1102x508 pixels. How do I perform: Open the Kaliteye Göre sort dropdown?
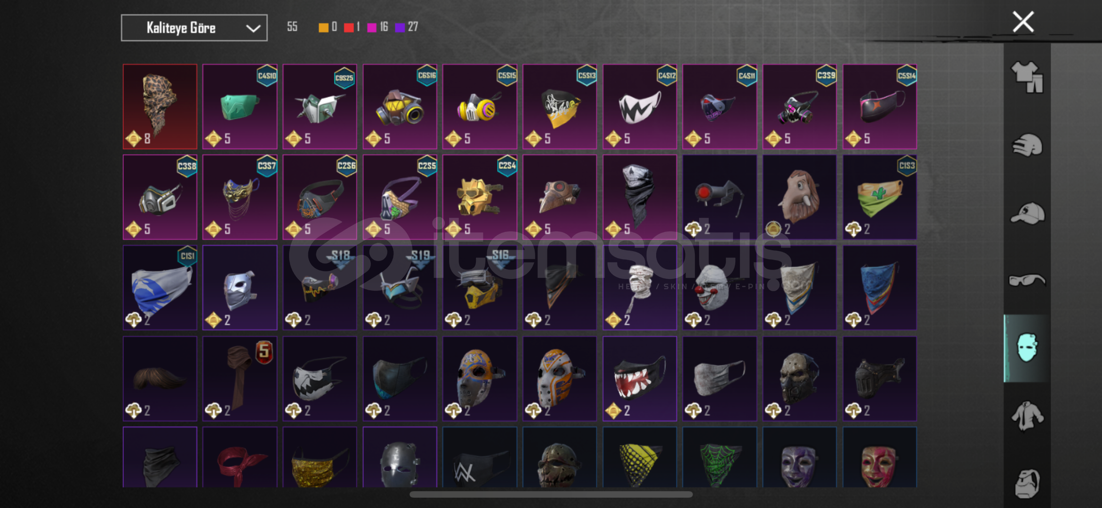[x=194, y=28]
